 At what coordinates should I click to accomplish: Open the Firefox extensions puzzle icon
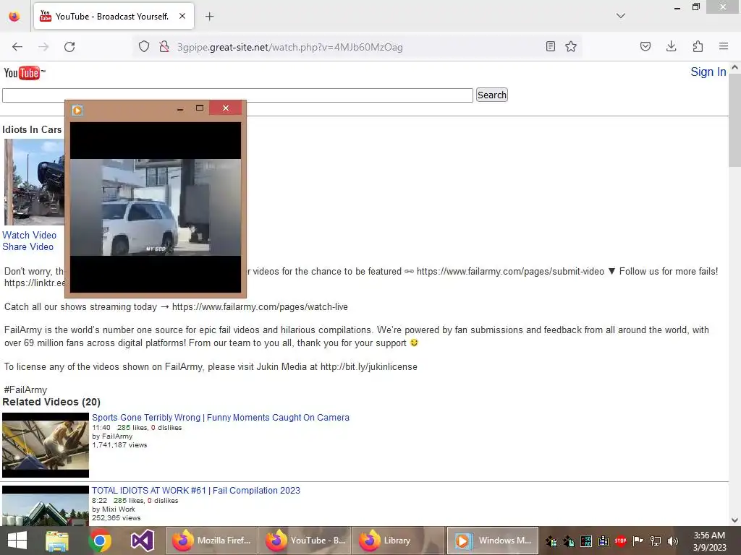698,46
